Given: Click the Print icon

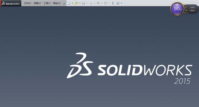Looking at the screenshot, I should 91,3.
